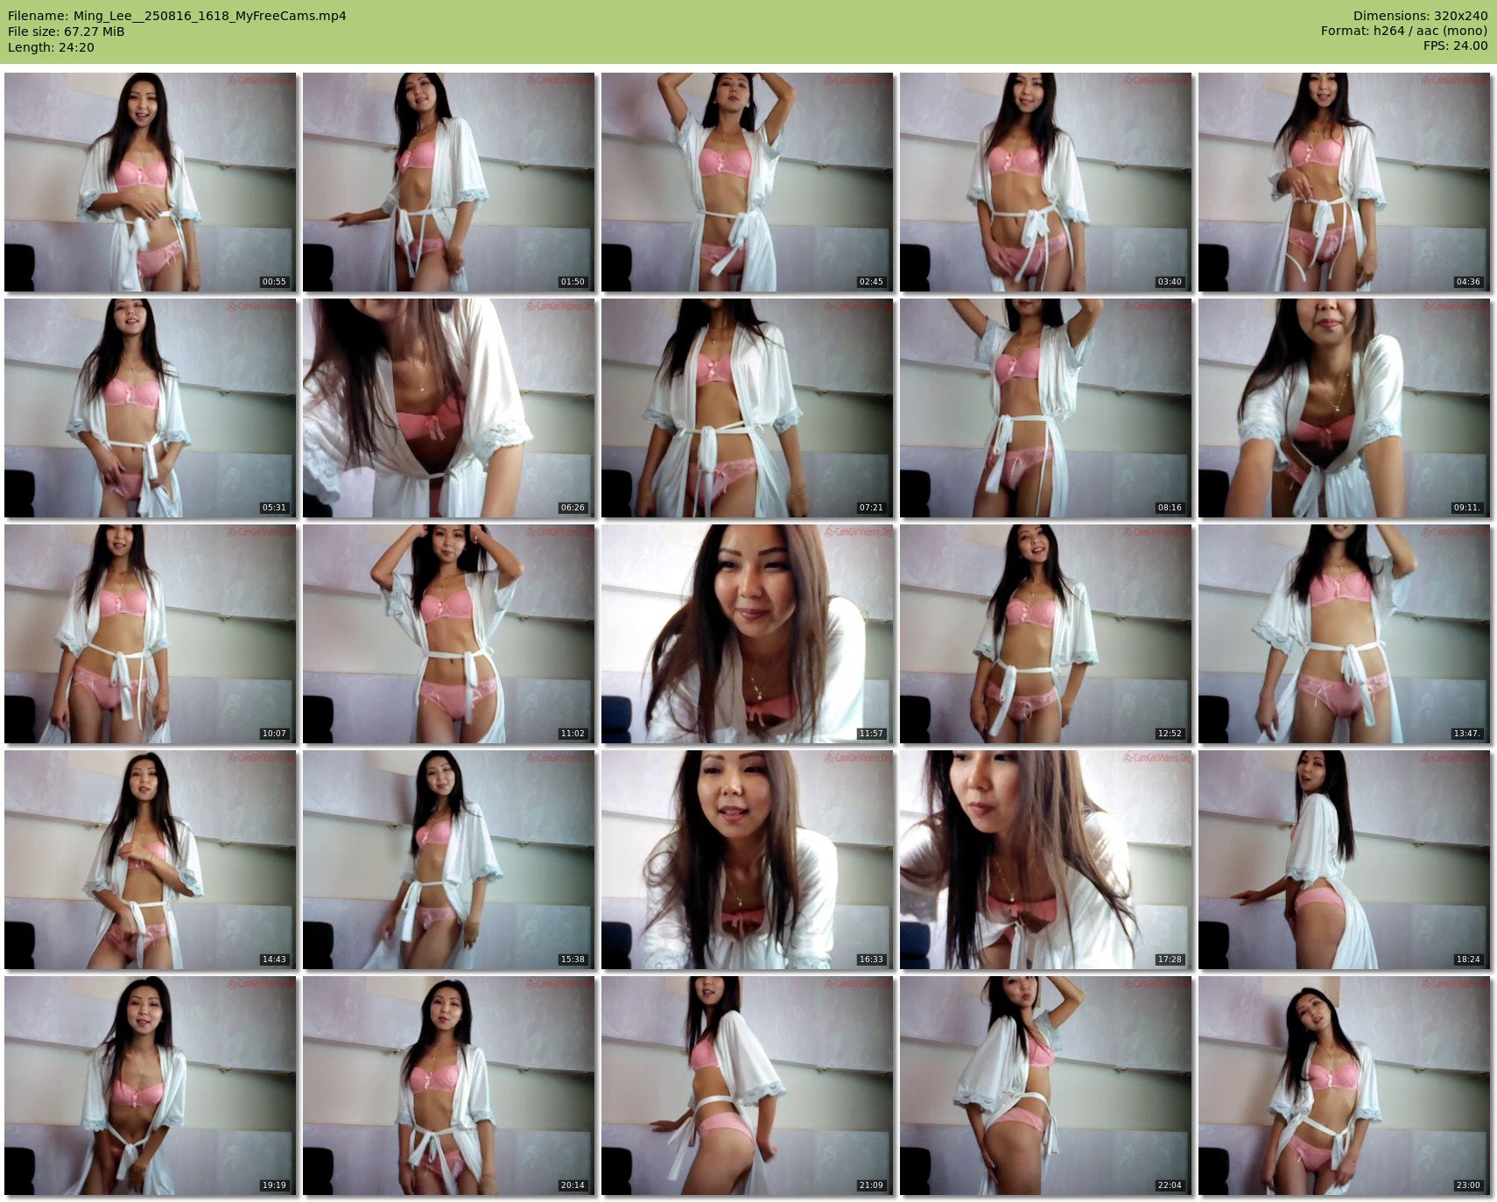Select the frame marked 20:14
The width and height of the screenshot is (1497, 1202).
coord(449,1086)
